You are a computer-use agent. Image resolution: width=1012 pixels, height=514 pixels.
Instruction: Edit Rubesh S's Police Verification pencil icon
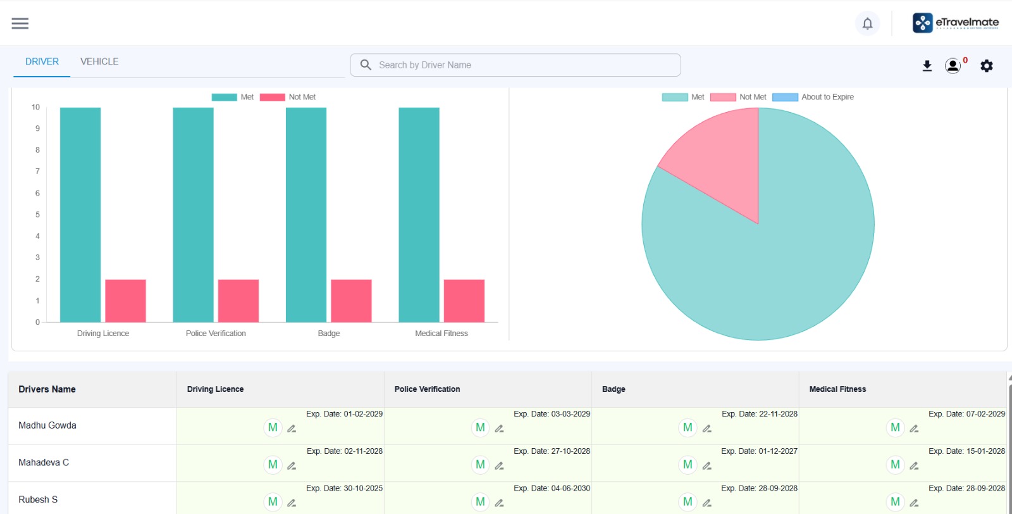[499, 503]
